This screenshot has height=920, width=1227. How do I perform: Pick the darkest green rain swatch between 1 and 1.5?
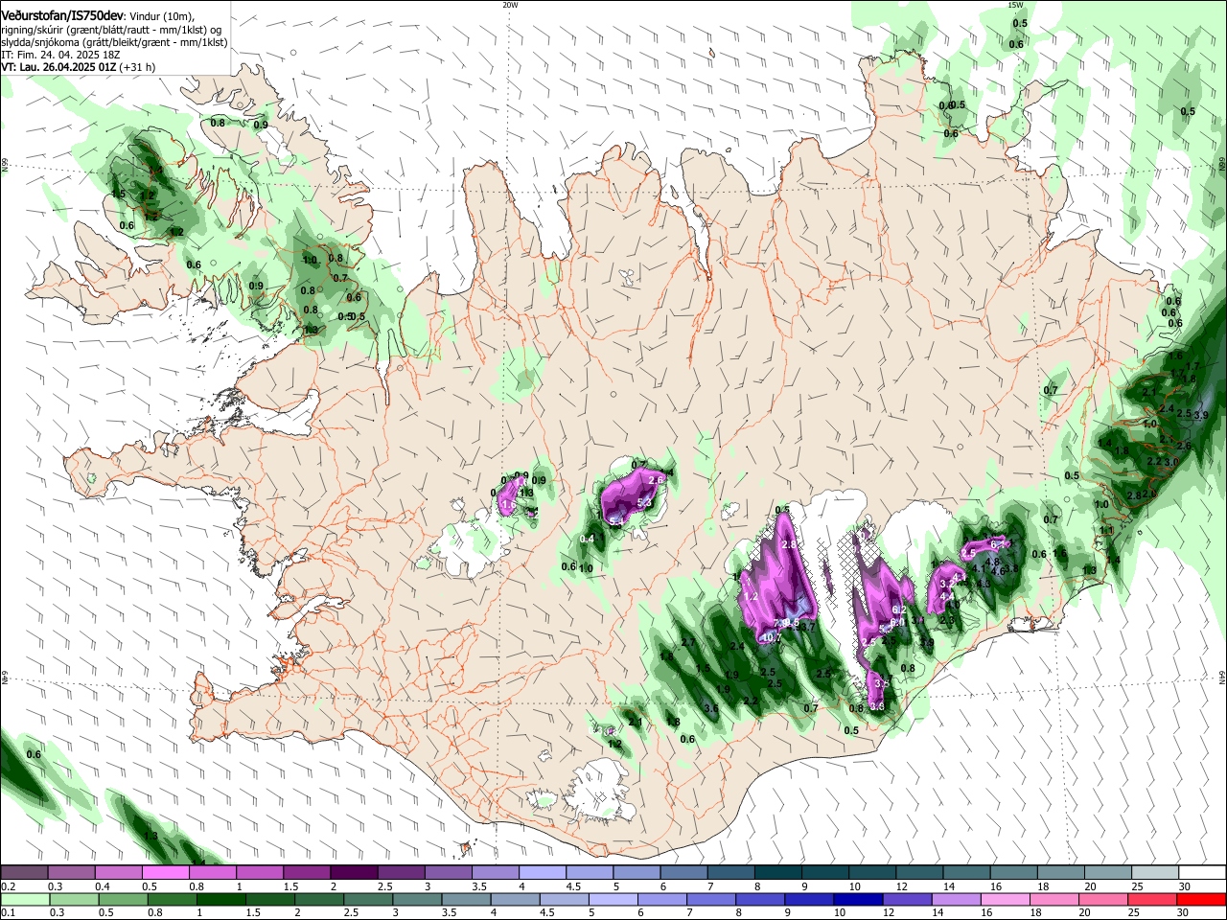pos(221,899)
